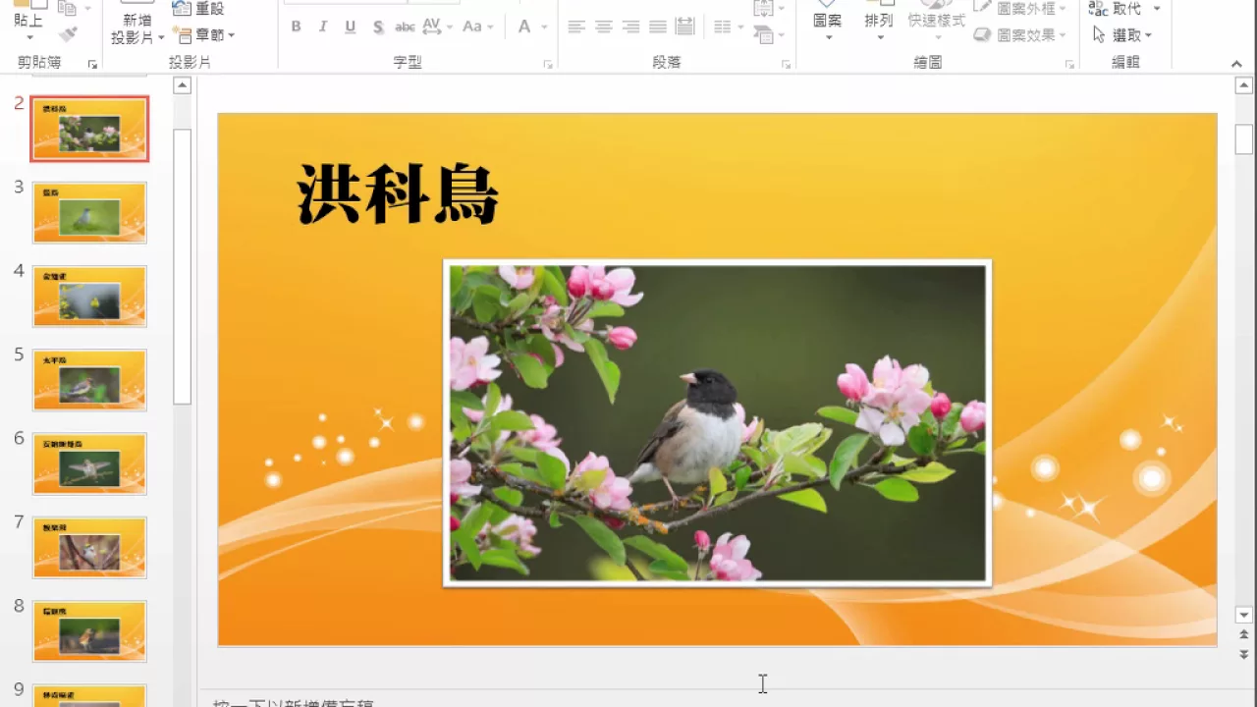Select slide 7 thumbnail
Viewport: 1257px width, 707px height.
point(89,547)
